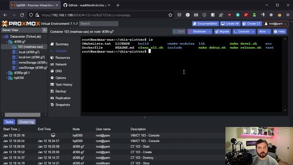
Task: Collapse the Datacenter (TinkerLab) tree node
Action: pos(3,37)
